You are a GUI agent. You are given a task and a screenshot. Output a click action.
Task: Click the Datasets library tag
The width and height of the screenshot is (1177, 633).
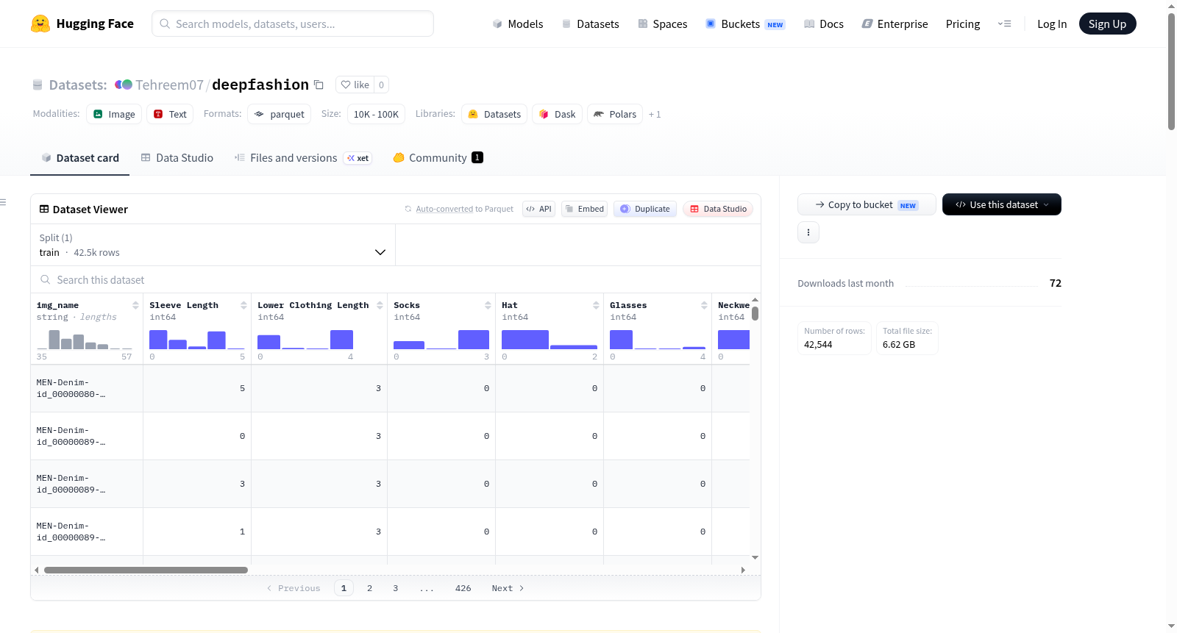[x=494, y=114]
